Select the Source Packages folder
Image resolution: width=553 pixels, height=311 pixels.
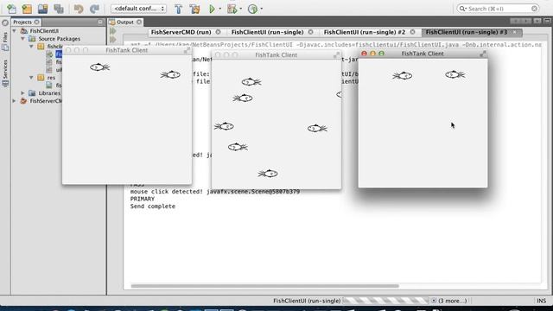(59, 39)
